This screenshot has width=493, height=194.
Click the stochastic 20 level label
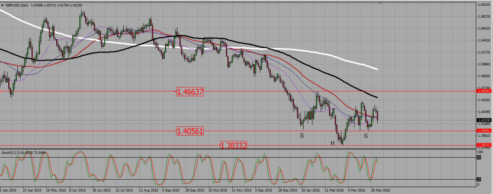point(479,180)
